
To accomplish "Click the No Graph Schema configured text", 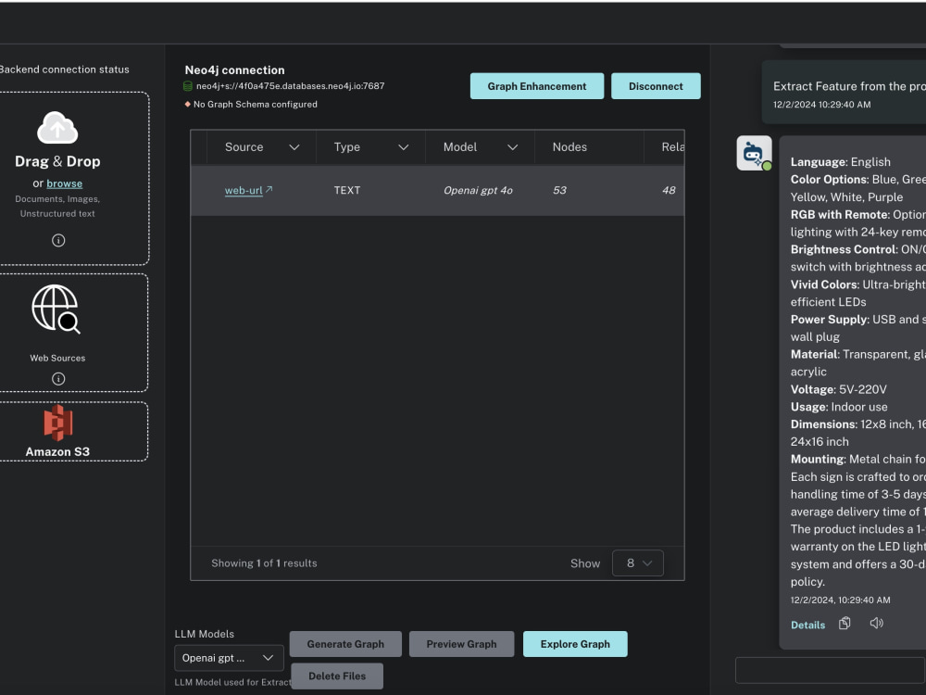I will point(256,104).
